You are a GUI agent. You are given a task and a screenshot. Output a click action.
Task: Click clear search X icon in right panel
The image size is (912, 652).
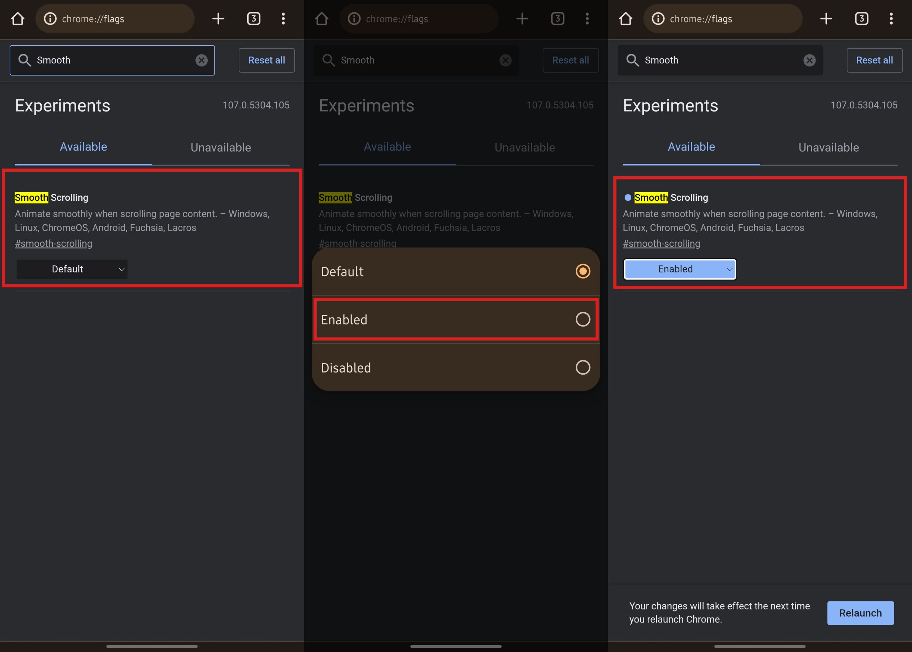(x=809, y=60)
